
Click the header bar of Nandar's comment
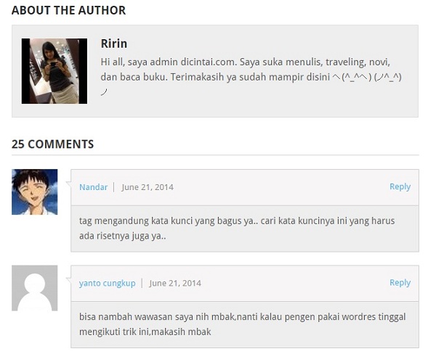point(245,187)
